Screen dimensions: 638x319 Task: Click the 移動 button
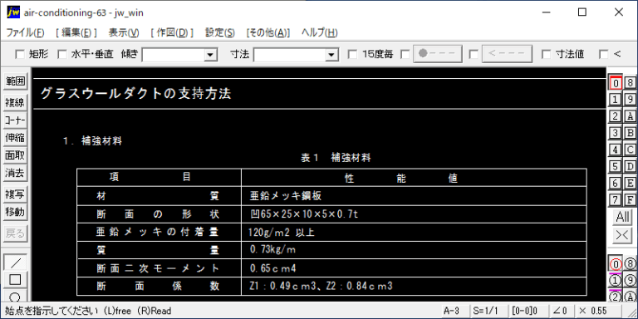15,212
